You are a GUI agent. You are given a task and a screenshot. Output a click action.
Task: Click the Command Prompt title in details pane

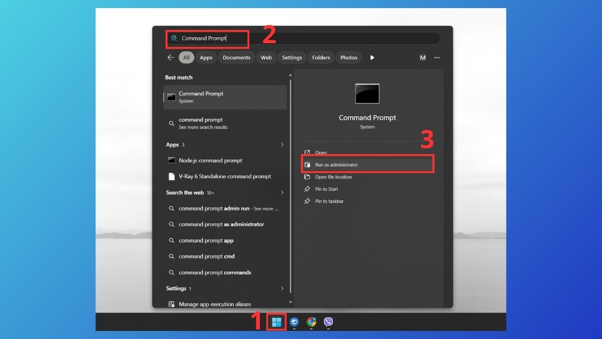pyautogui.click(x=367, y=118)
